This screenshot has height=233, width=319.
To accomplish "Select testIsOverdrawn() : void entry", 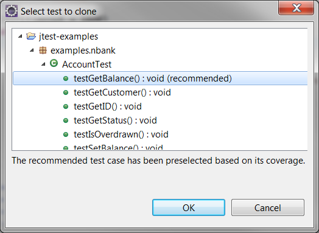I will [x=121, y=134].
